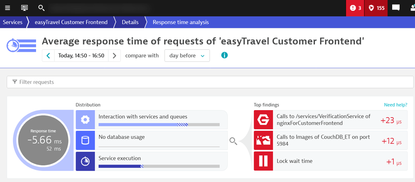This screenshot has width=415, height=182.
Task: Click the Service execution stopwatch icon
Action: pos(85,161)
